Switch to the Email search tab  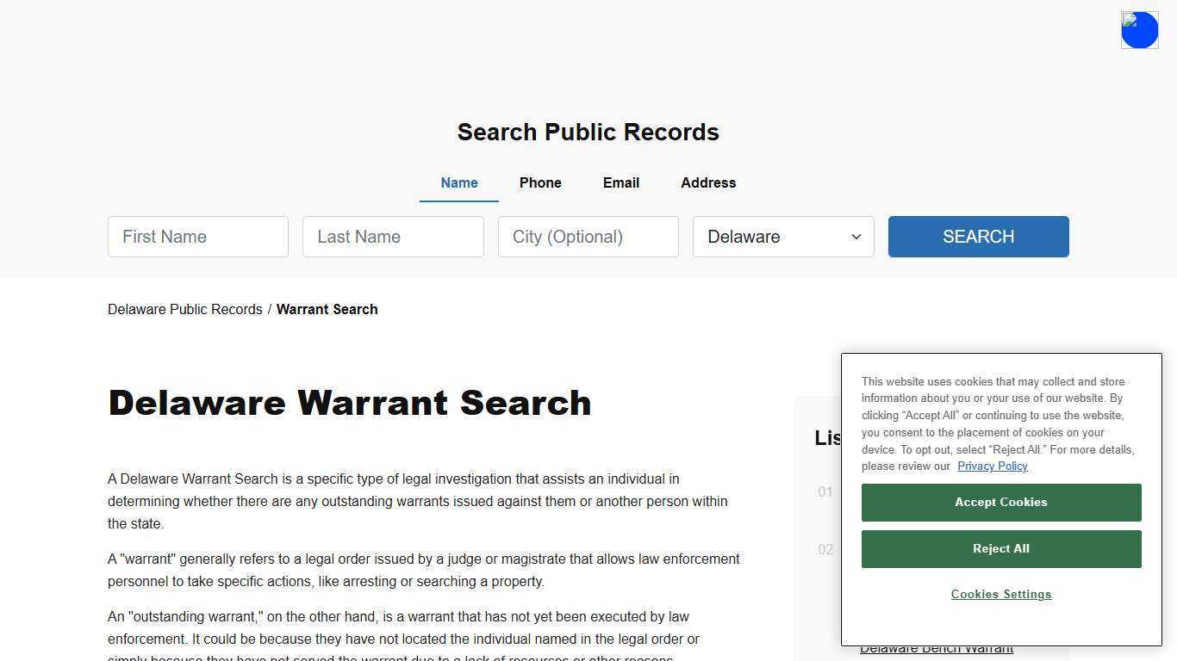pos(620,182)
